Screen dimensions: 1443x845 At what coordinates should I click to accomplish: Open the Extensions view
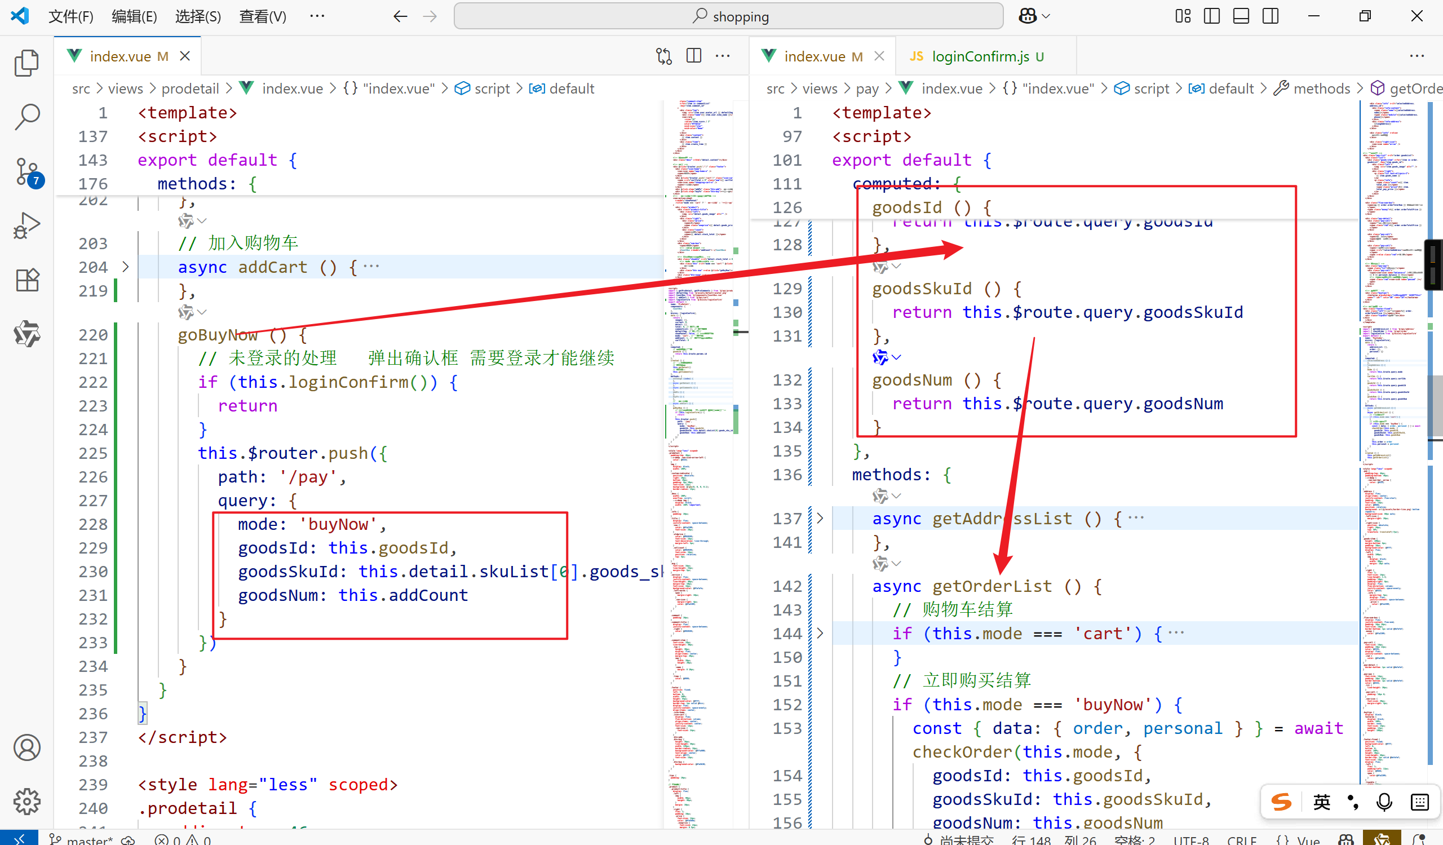26,280
